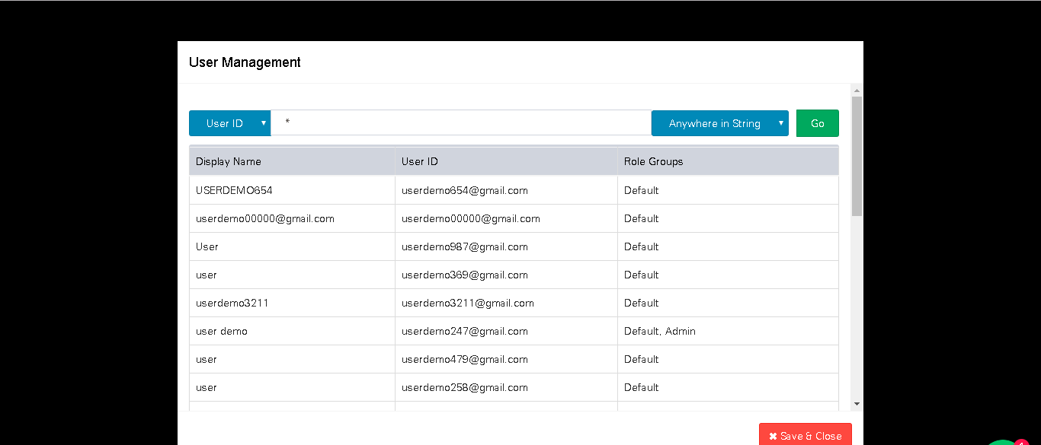This screenshot has height=445, width=1041.
Task: Click the green Go button
Action: click(818, 123)
